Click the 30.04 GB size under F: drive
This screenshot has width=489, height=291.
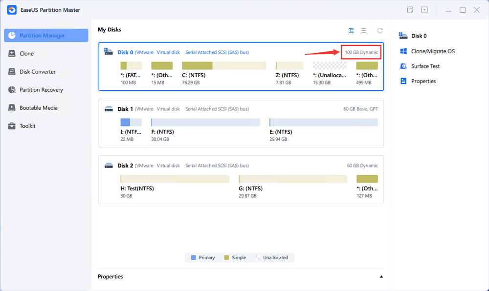tap(160, 140)
